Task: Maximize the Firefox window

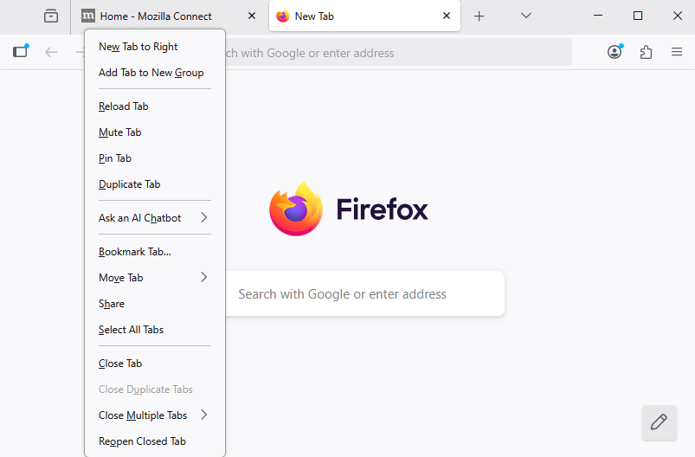Action: click(637, 16)
